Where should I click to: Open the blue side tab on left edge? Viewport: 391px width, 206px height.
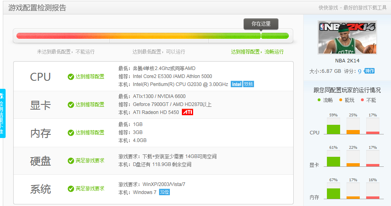tap(2, 113)
